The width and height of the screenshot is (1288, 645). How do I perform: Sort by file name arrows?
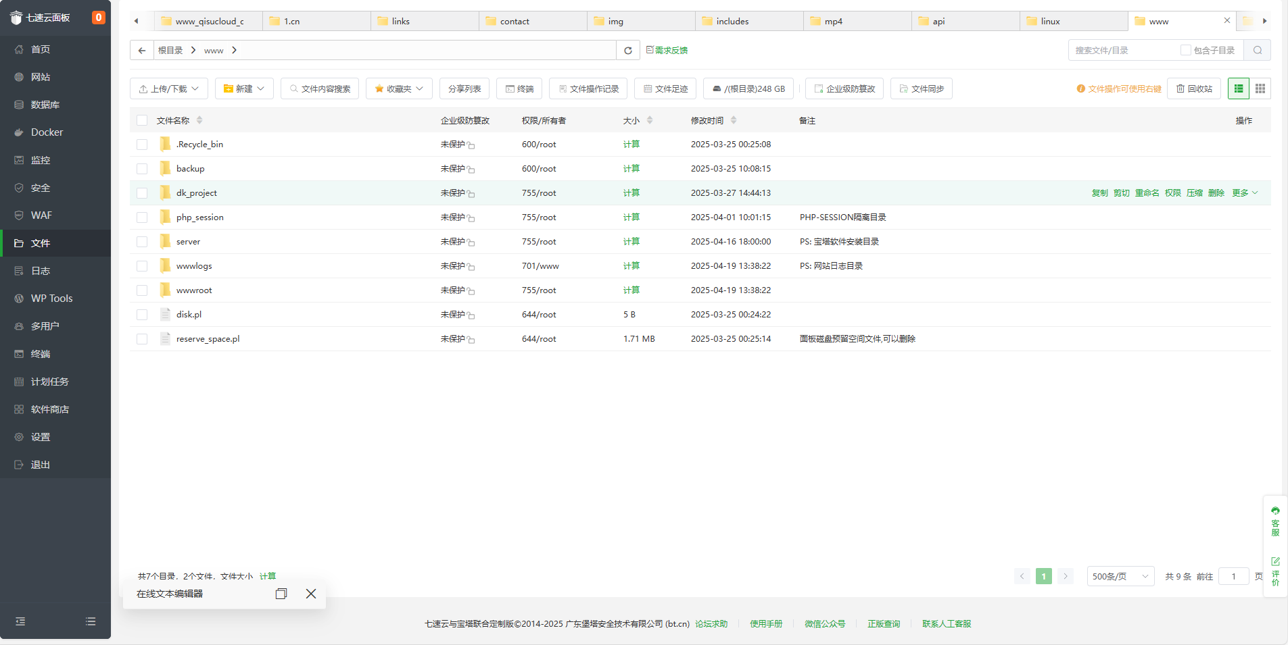(199, 120)
